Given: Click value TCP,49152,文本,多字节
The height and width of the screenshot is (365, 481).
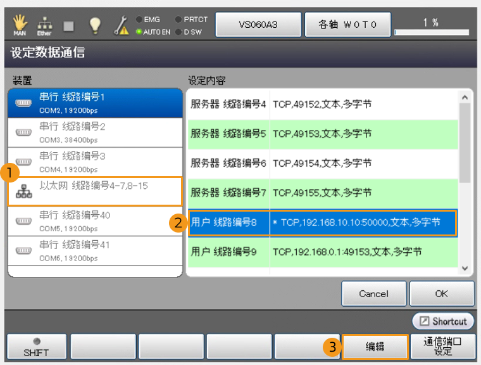Looking at the screenshot, I should click(322, 105).
